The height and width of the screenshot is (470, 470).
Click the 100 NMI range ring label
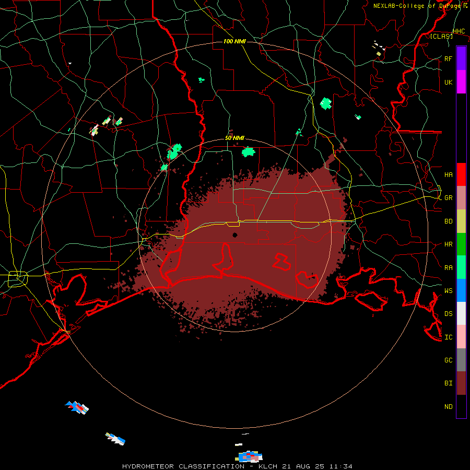click(234, 41)
